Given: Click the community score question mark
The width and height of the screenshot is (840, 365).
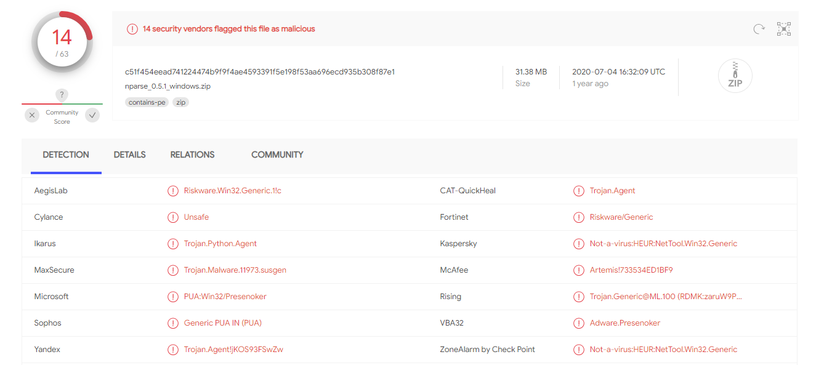Looking at the screenshot, I should pyautogui.click(x=62, y=95).
